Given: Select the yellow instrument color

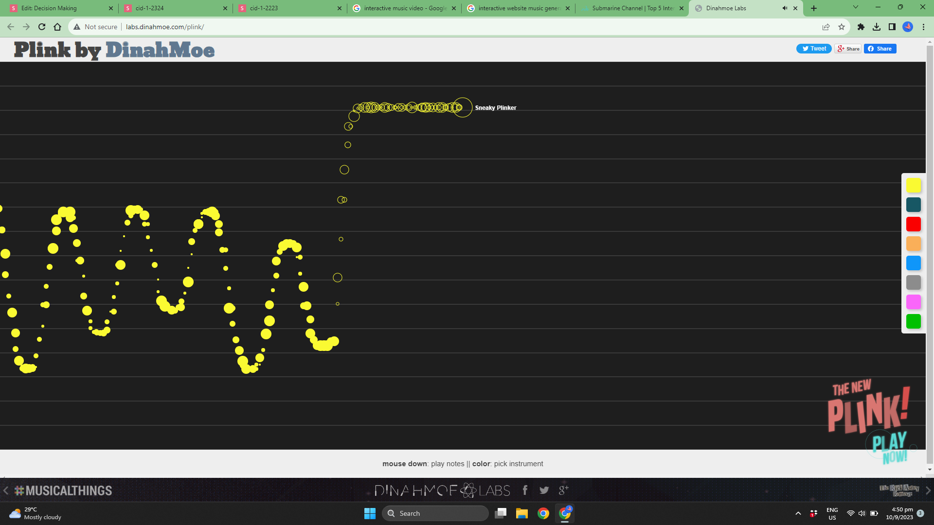Looking at the screenshot, I should click(913, 185).
